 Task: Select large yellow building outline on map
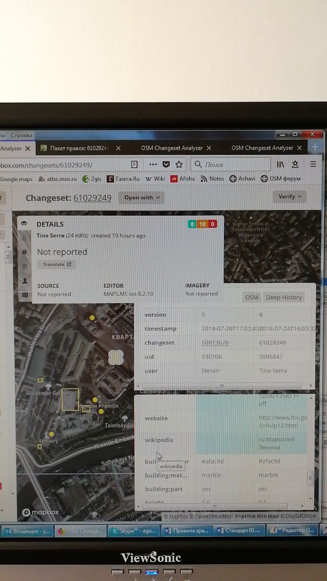point(70,399)
